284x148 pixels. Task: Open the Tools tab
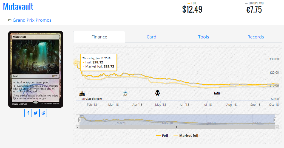203,37
